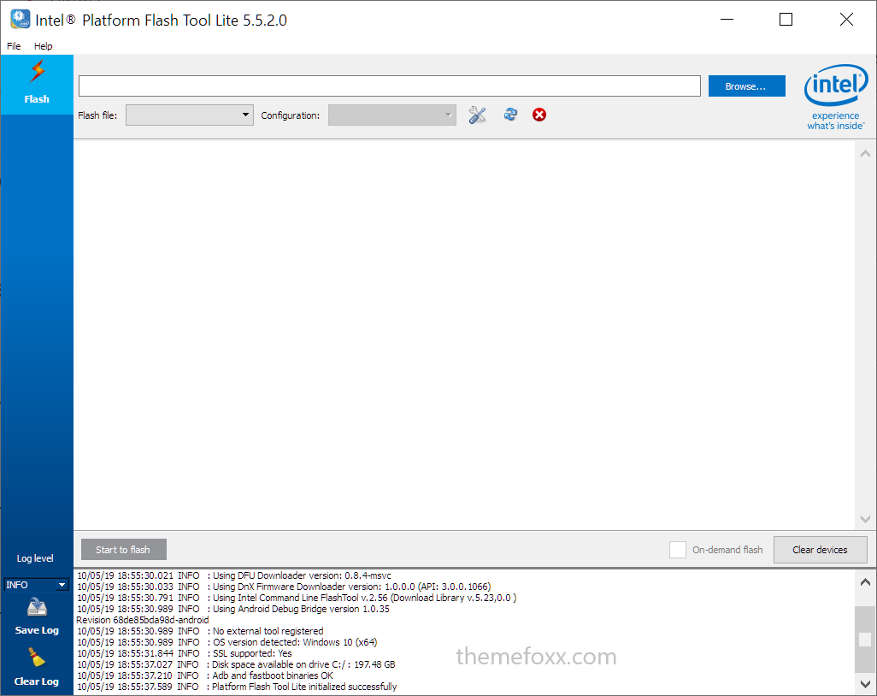This screenshot has width=877, height=696.
Task: Click the Start to flash button
Action: click(x=124, y=550)
